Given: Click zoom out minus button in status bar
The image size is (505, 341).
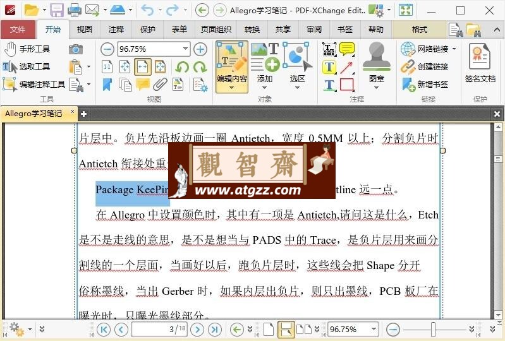Looking at the screenshot, I should 393,329.
